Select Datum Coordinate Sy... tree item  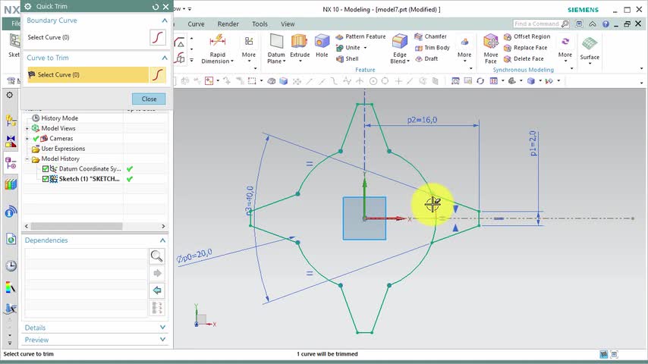[90, 168]
